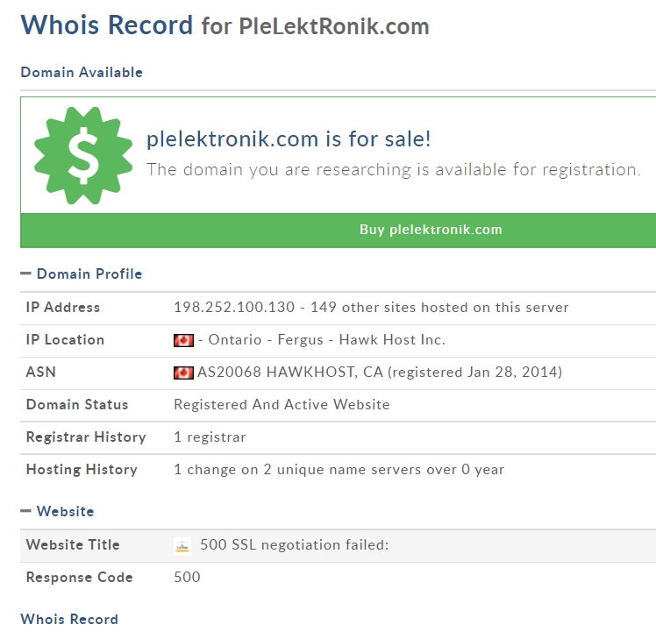
Task: Click the Canadian flag beside Ontario location
Action: (183, 340)
